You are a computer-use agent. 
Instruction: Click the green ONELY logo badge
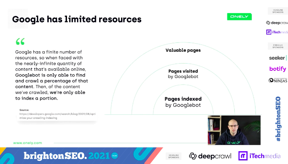239,17
